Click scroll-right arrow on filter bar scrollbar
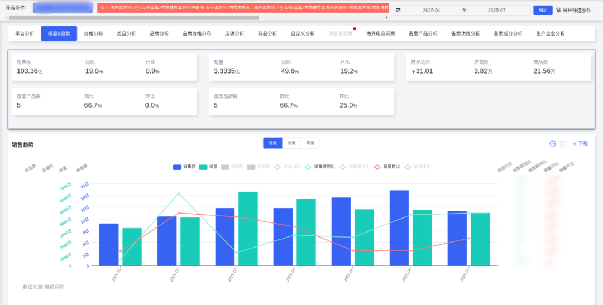 pos(387,18)
